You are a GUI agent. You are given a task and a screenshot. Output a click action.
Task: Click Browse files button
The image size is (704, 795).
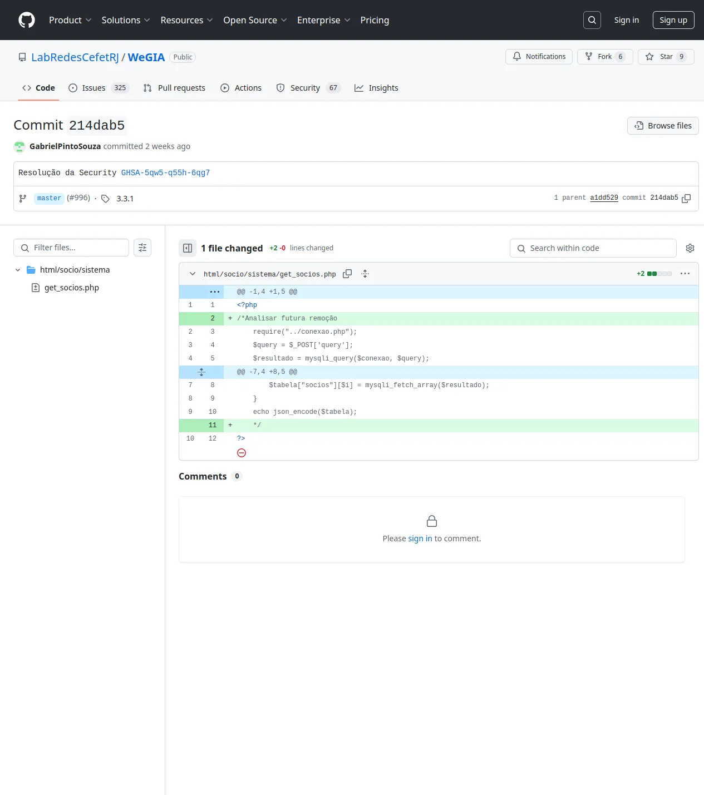pyautogui.click(x=663, y=126)
